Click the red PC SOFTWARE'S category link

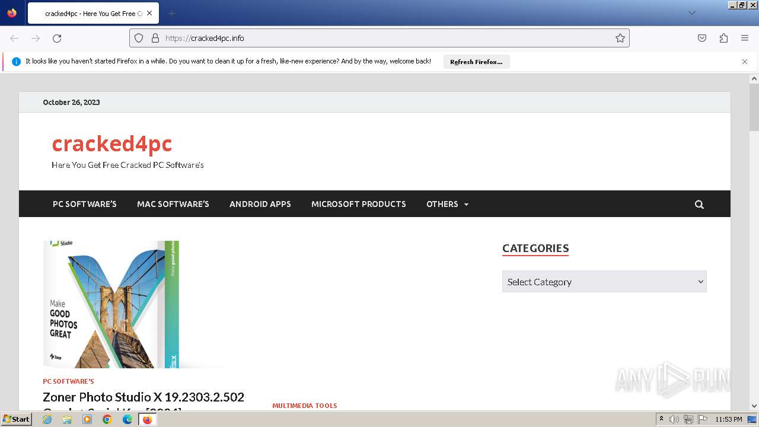(x=68, y=381)
